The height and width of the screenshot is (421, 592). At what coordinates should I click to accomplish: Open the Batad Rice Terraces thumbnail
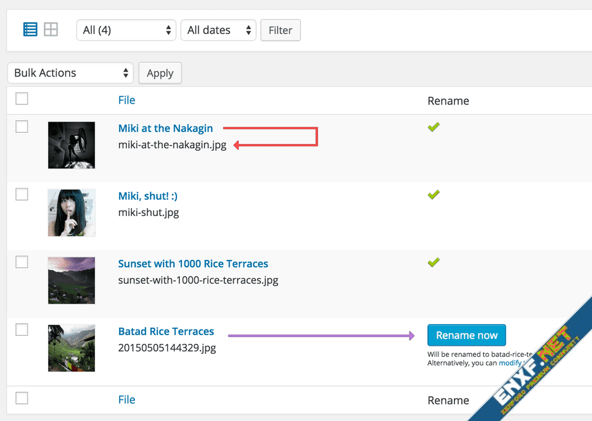[x=72, y=348]
